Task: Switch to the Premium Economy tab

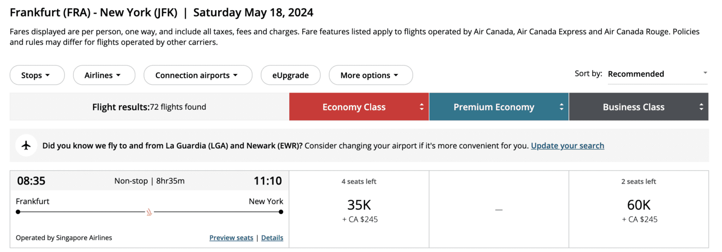Action: (x=499, y=107)
